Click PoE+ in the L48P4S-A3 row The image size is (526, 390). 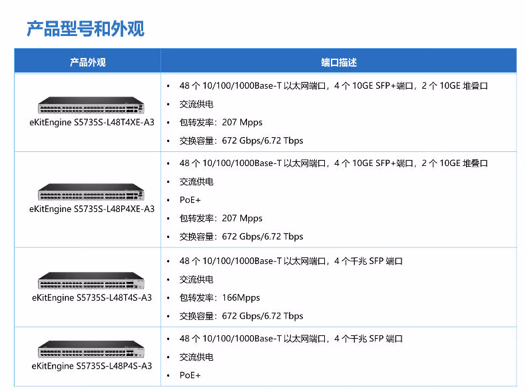[x=190, y=375]
